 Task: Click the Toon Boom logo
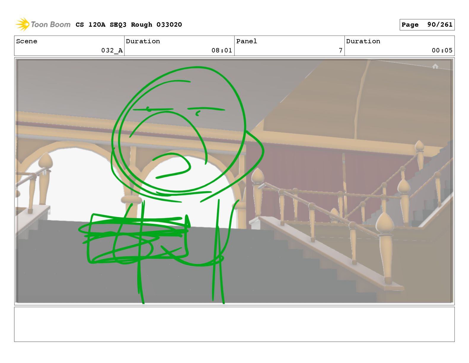point(43,24)
